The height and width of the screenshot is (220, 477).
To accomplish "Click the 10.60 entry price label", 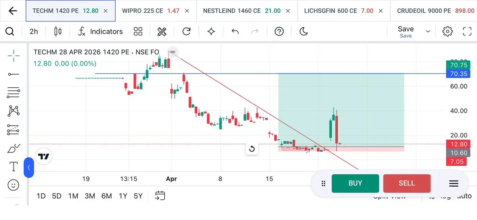I will pos(458,153).
